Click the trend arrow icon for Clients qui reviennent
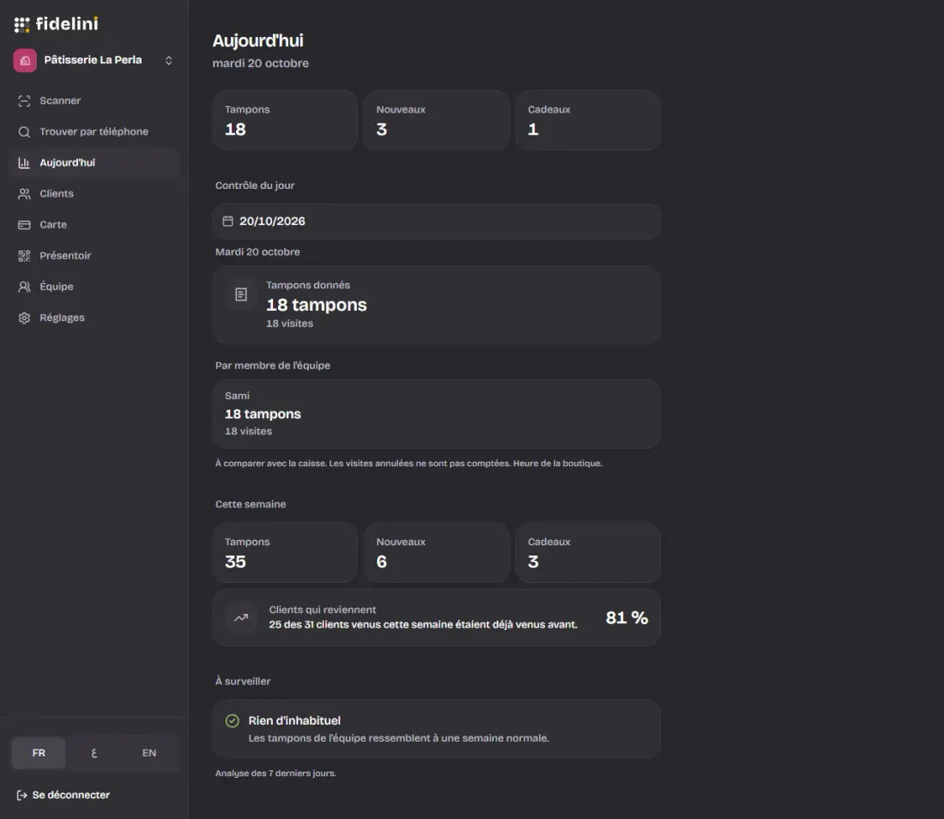 (241, 617)
